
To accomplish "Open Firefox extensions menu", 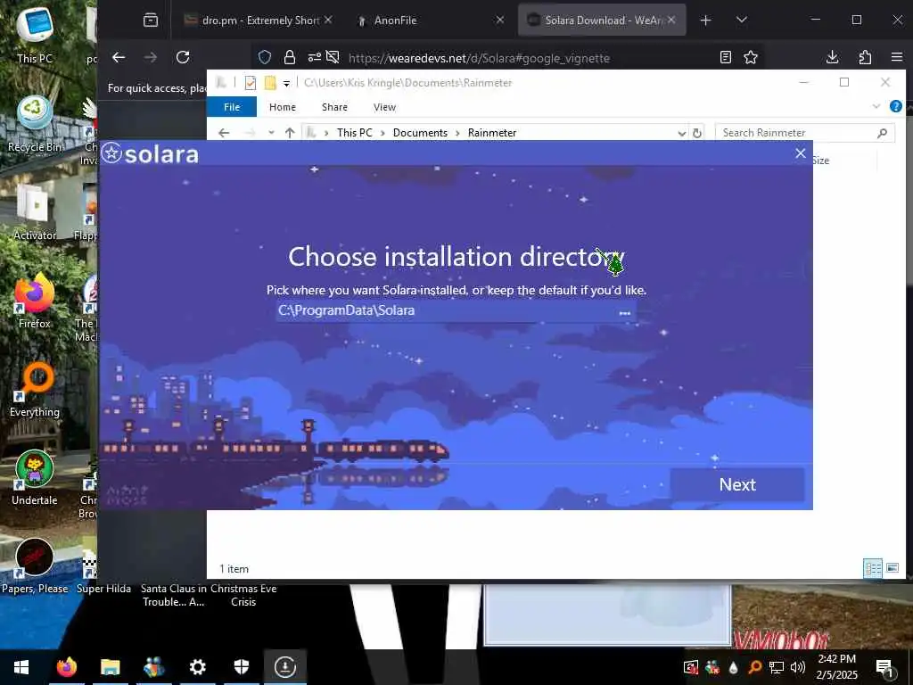I will (865, 57).
